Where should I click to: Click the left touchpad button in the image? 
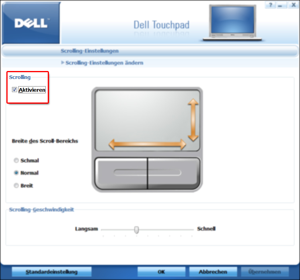121,173
